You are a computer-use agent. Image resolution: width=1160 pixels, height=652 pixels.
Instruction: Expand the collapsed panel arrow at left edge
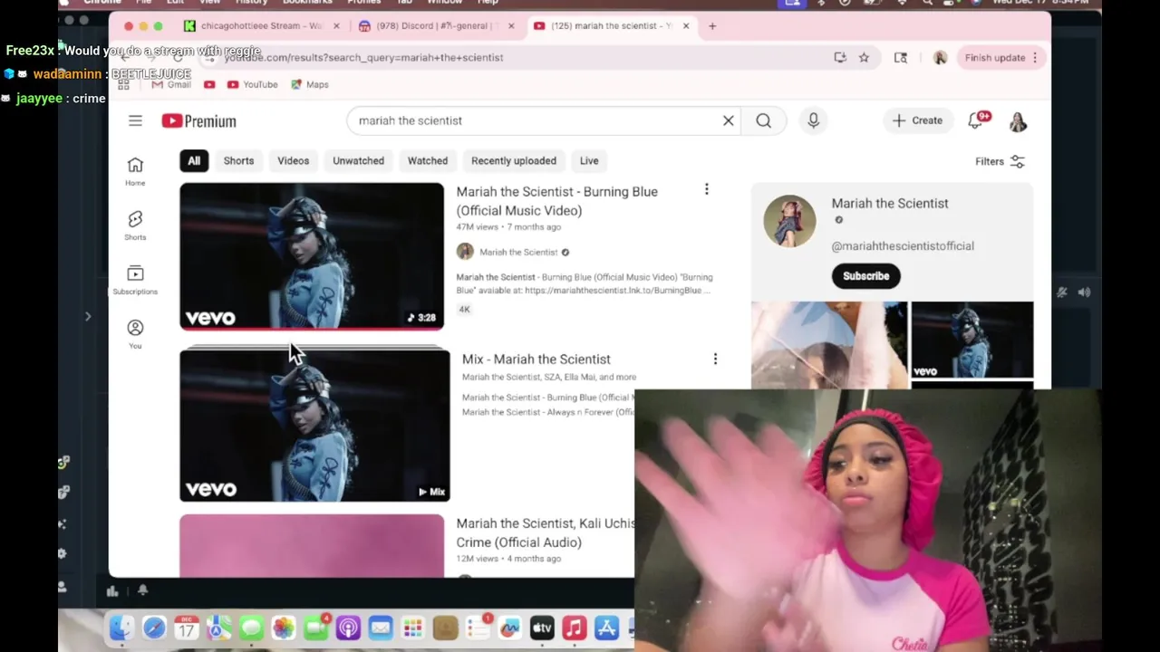(88, 316)
